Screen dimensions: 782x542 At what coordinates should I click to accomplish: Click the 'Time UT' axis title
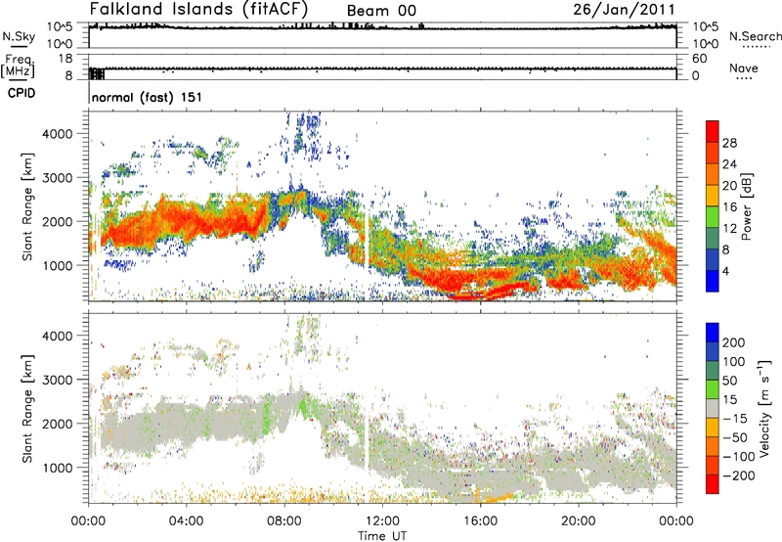382,535
